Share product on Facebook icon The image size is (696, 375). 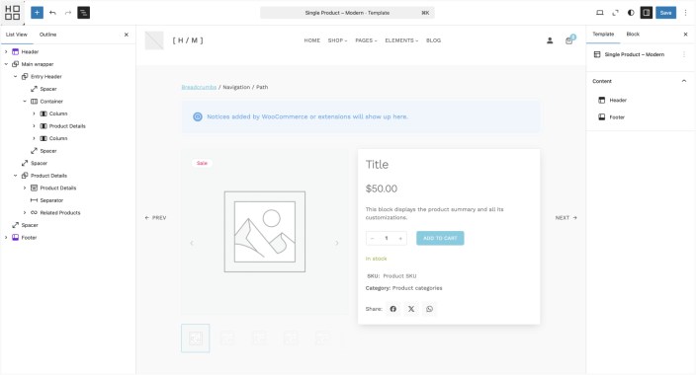393,309
